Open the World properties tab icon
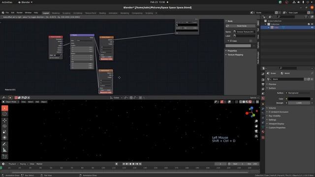The height and width of the screenshot is (177, 315). (x=263, y=98)
